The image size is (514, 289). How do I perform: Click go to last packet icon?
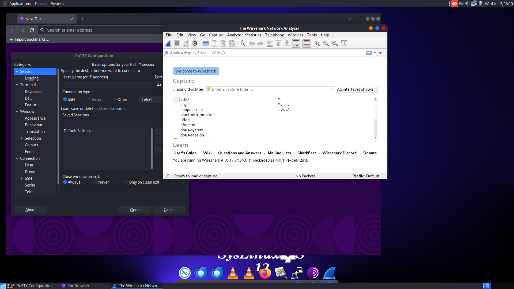[x=287, y=43]
